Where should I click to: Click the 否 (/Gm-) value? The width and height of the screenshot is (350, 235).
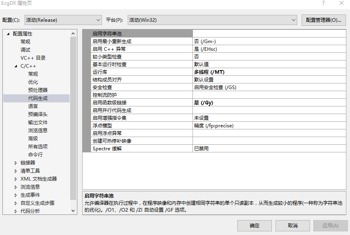pos(269,42)
